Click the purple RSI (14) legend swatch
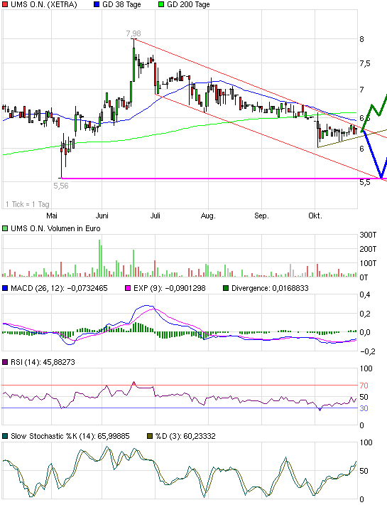 [5, 362]
